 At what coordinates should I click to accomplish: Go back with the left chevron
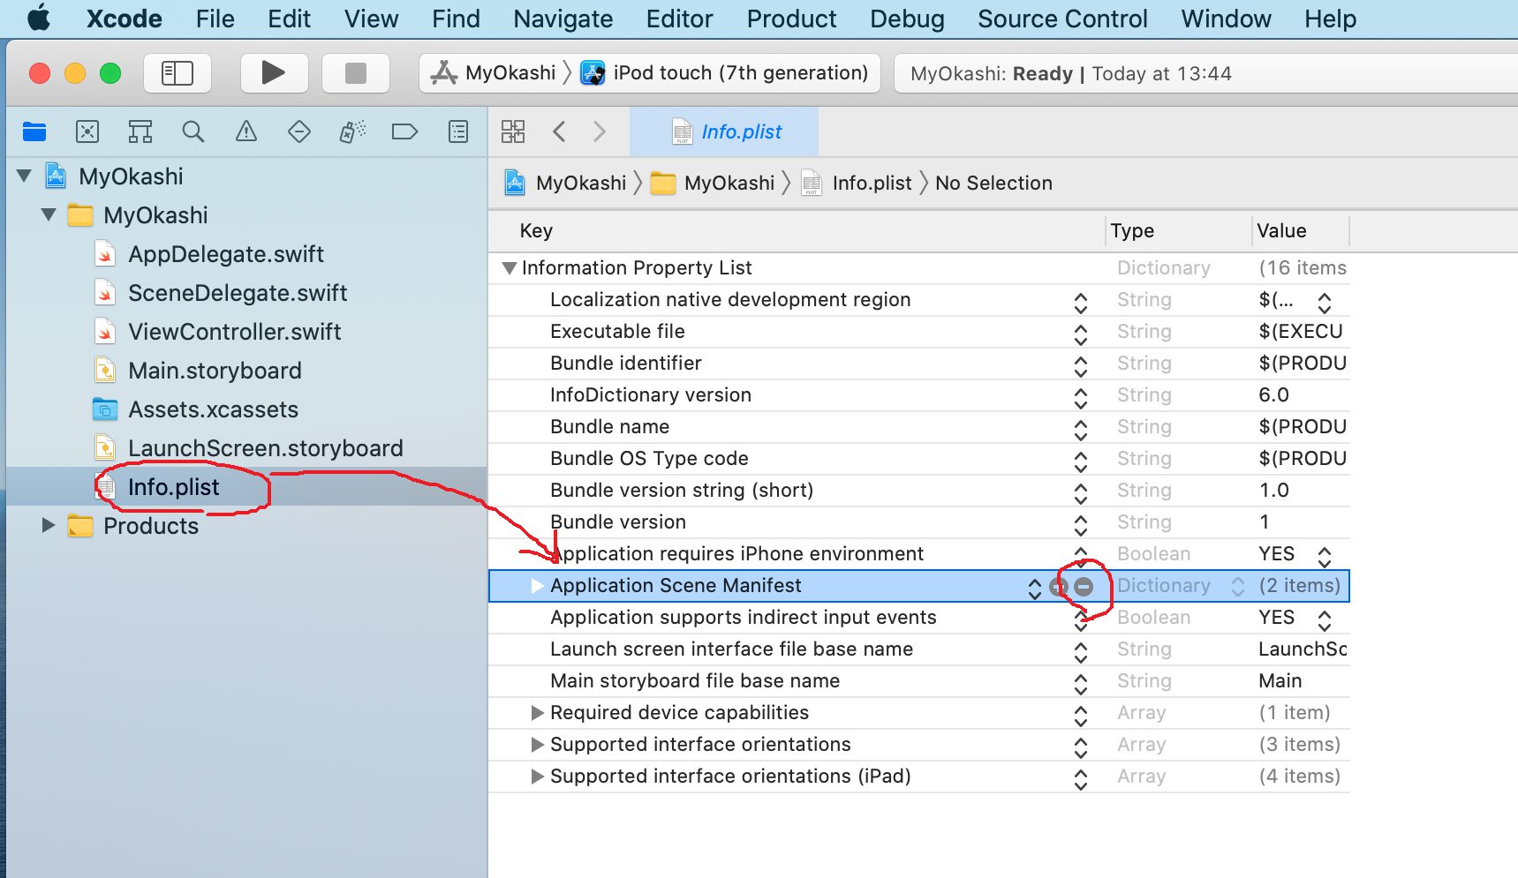coord(559,131)
